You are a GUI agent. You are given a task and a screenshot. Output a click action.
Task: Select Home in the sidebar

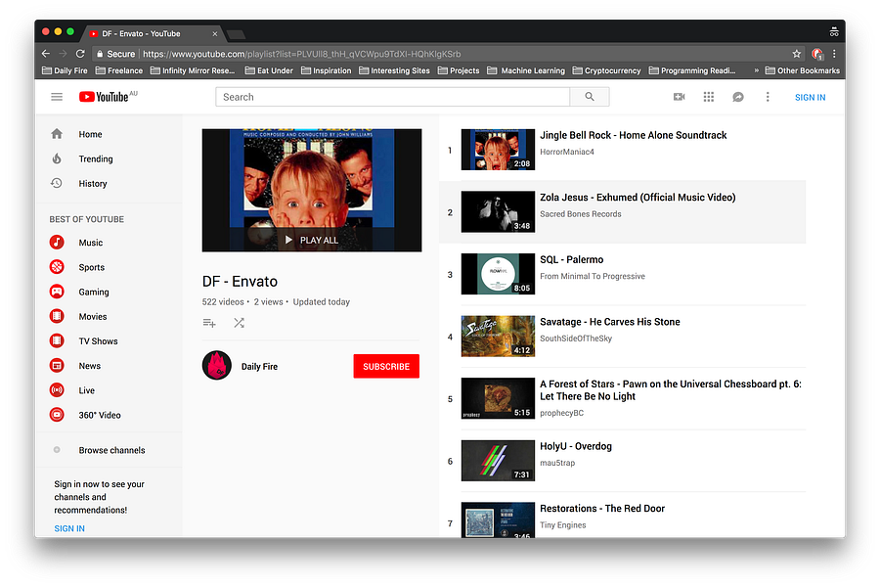coord(90,134)
